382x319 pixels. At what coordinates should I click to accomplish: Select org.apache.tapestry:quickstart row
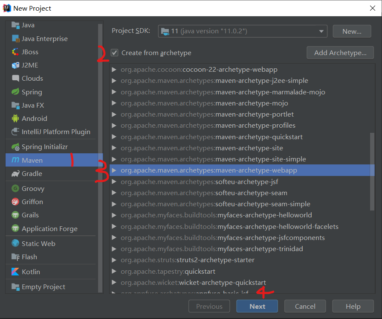(242, 272)
